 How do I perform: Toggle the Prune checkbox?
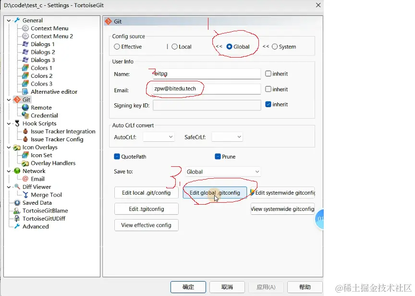[218, 157]
